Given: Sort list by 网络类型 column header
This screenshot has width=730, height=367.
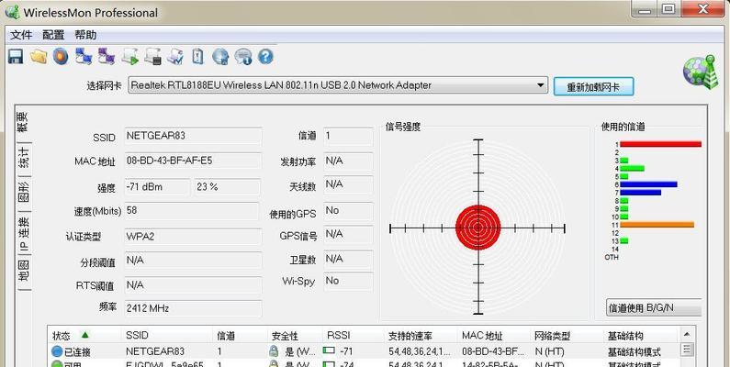Looking at the screenshot, I should (x=567, y=336).
